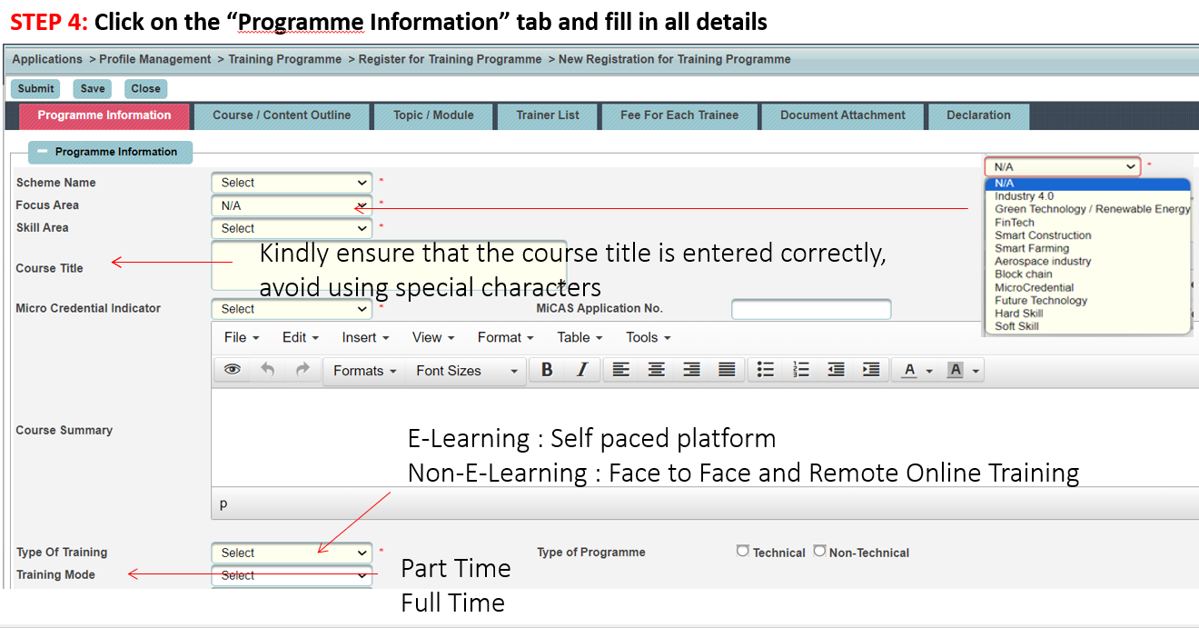Choose Non-Technical as Type of Programme

point(820,552)
